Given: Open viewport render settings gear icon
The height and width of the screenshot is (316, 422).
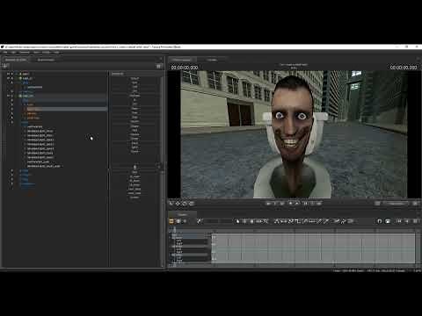Looking at the screenshot, I should coord(415,203).
